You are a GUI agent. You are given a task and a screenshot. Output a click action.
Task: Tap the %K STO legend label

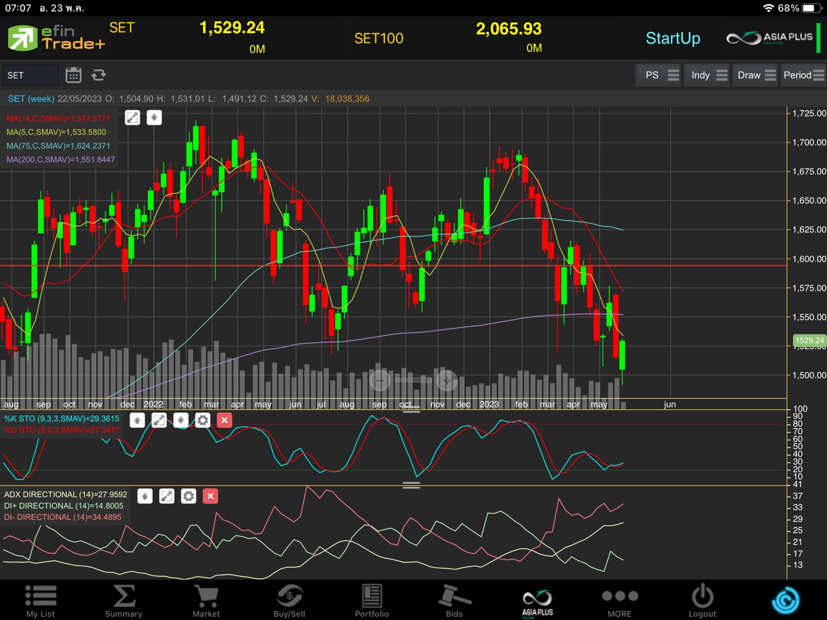tap(62, 418)
